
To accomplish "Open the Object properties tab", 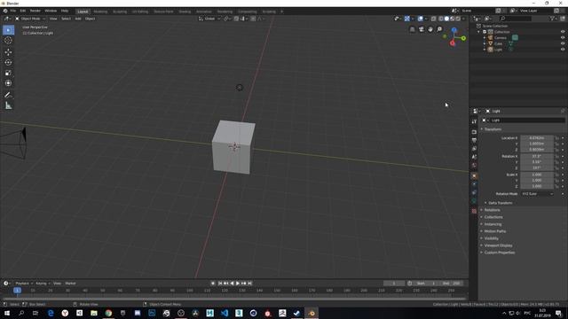I will (474, 176).
